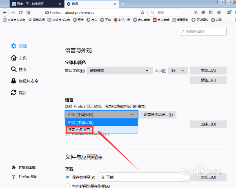
Task: Click the forward navigation arrow
Action: (13, 13)
